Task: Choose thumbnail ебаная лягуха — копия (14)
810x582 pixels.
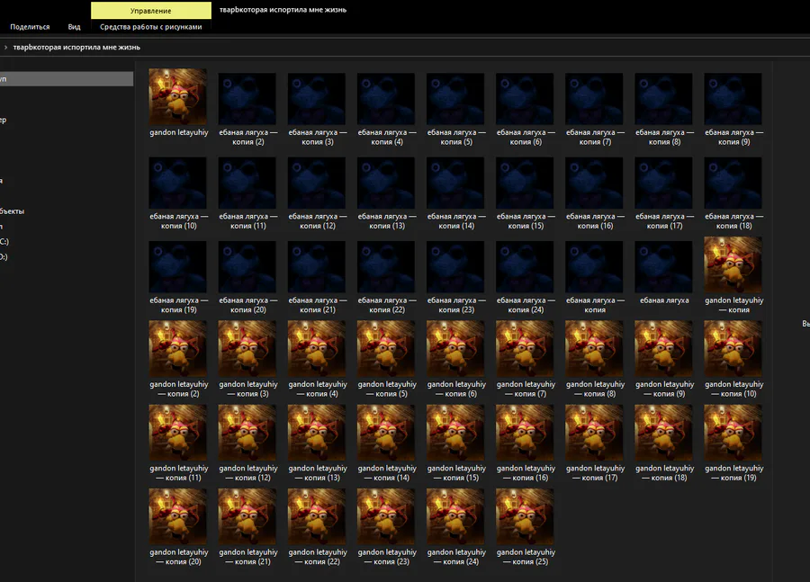Action: click(455, 183)
